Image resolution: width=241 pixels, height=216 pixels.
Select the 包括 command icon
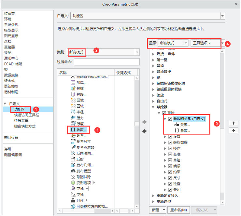click(73, 88)
